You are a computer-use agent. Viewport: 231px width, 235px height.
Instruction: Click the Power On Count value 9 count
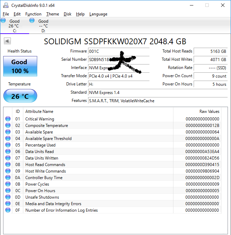[211, 76]
